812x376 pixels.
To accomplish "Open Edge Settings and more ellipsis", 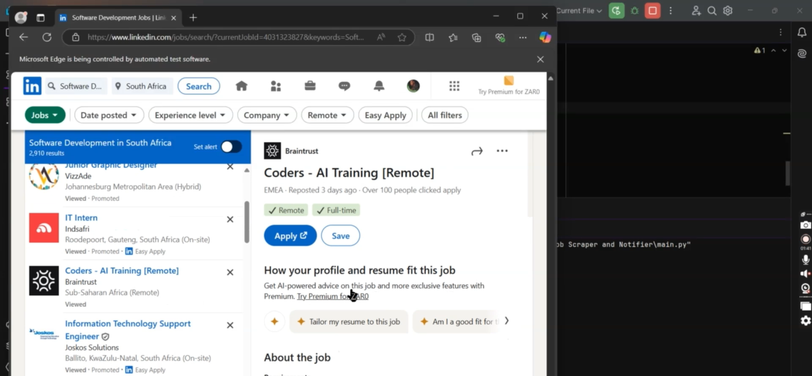I will (523, 38).
